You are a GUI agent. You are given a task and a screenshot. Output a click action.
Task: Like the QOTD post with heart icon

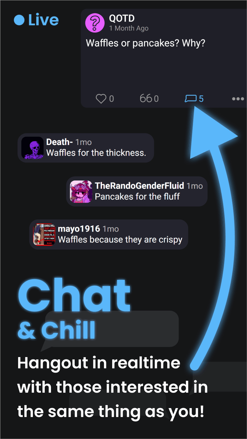[x=101, y=99]
